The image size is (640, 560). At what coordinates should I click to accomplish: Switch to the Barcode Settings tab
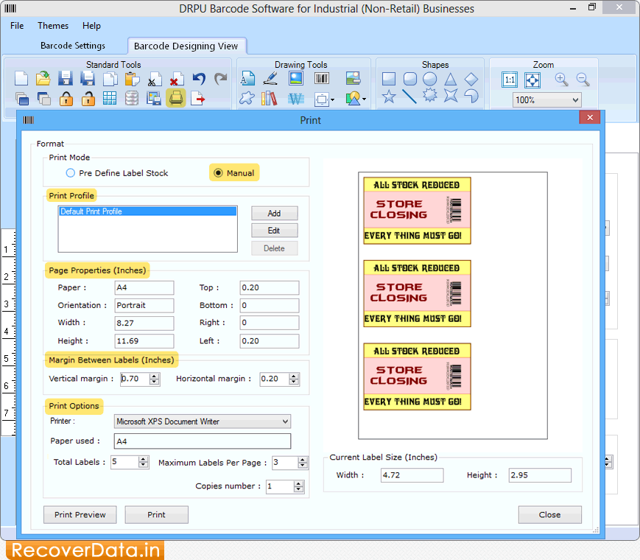click(73, 46)
